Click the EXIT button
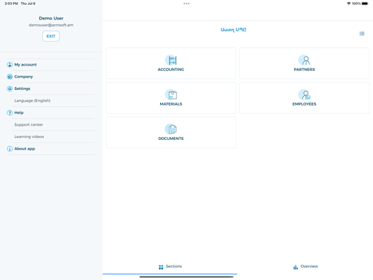Viewport: 373px width, 280px height. [51, 37]
